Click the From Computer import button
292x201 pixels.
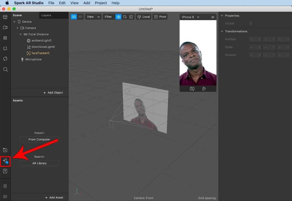coord(39,139)
